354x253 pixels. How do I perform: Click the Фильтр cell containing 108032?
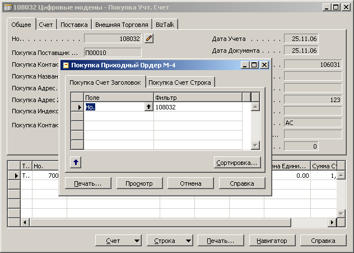coord(197,107)
